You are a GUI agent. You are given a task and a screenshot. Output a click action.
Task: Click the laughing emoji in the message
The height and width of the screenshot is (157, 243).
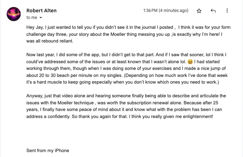(x=190, y=62)
